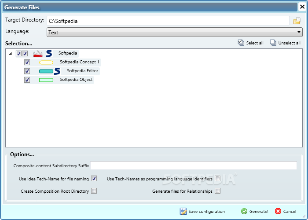
Task: Enable Generate files for Relationships
Action: pos(217,191)
